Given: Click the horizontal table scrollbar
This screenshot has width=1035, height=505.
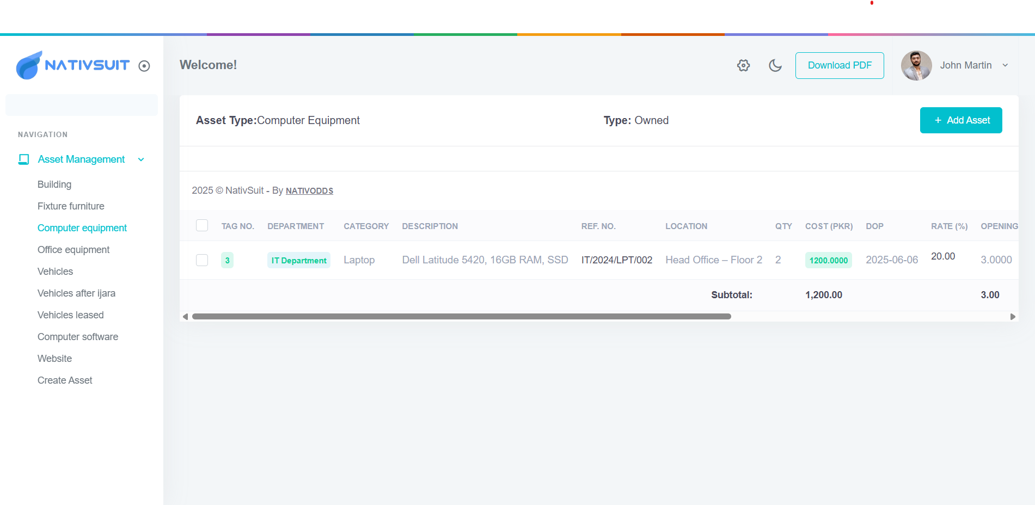Looking at the screenshot, I should coord(461,317).
